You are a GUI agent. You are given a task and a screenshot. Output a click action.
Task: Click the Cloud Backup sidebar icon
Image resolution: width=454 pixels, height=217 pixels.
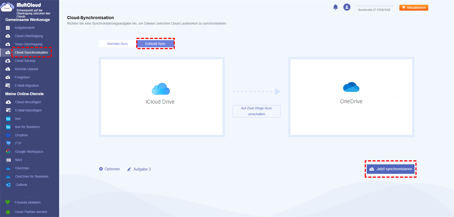(x=8, y=61)
